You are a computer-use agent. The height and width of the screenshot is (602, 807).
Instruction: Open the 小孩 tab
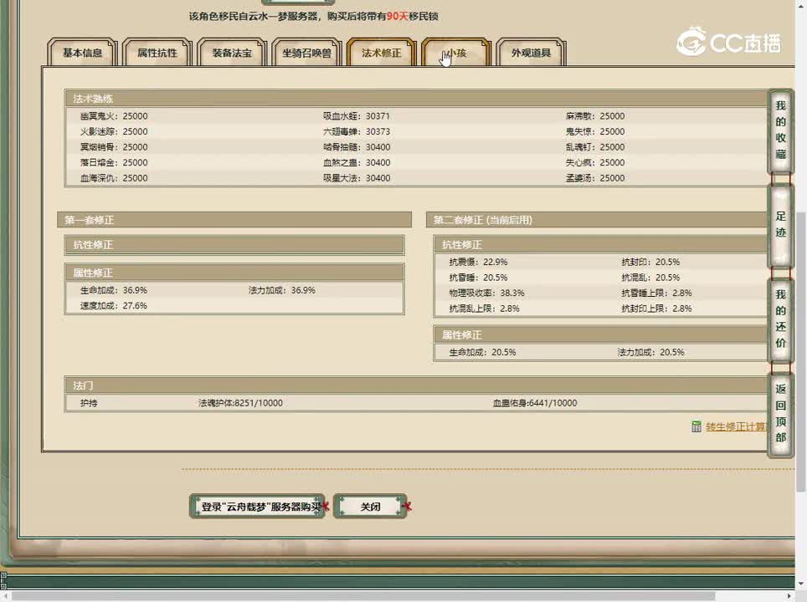(455, 53)
